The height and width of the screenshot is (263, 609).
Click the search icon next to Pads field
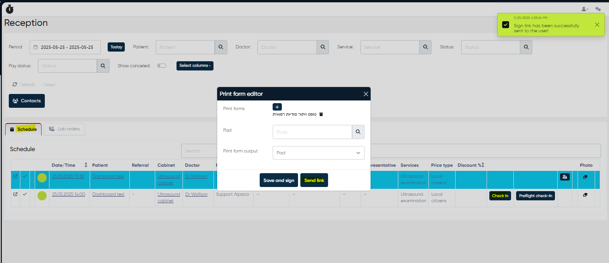click(358, 132)
